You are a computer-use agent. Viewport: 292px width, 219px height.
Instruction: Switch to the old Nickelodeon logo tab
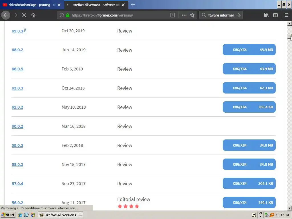[x=32, y=5]
